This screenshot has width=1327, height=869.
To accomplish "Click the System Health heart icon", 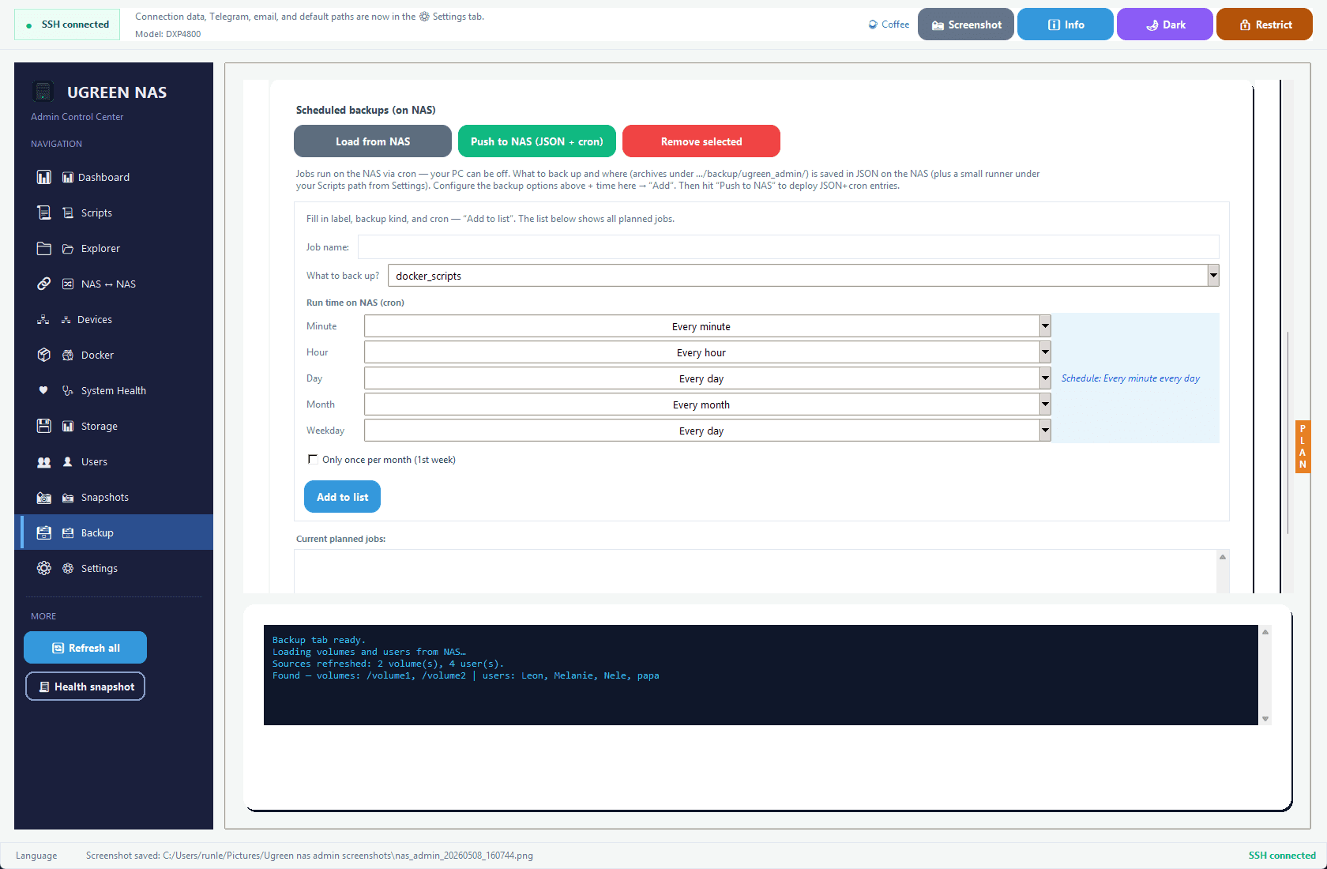I will tap(43, 390).
